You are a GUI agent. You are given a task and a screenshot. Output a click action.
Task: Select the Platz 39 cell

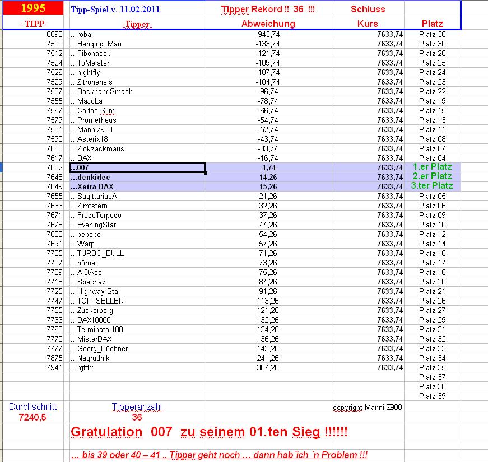(x=433, y=396)
